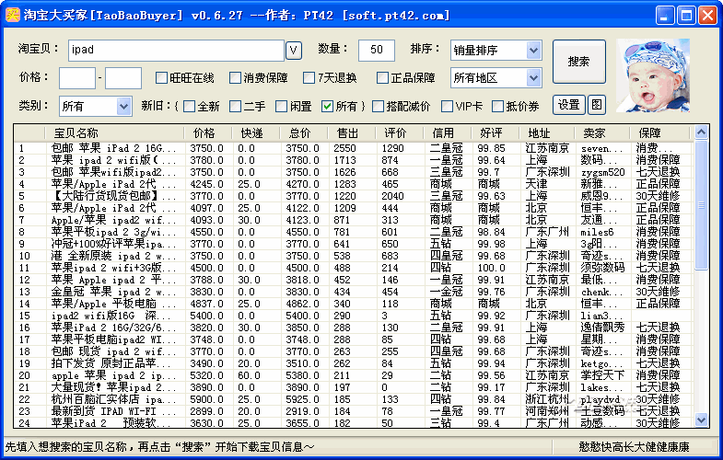This screenshot has height=460, width=723.
Task: Click seller name 'zygsm520' in row 3
Action: (602, 173)
